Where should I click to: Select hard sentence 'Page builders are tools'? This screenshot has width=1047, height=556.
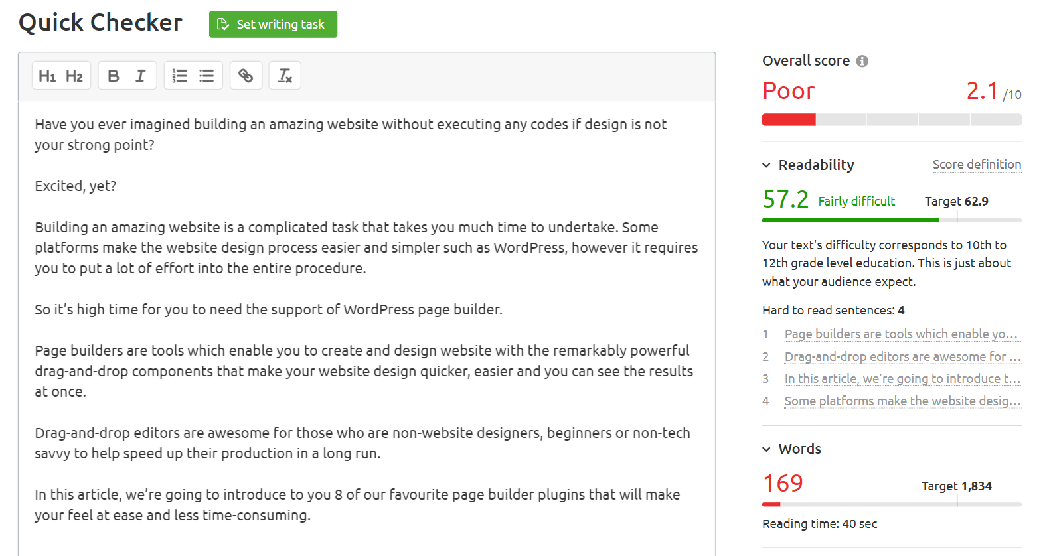pyautogui.click(x=902, y=334)
